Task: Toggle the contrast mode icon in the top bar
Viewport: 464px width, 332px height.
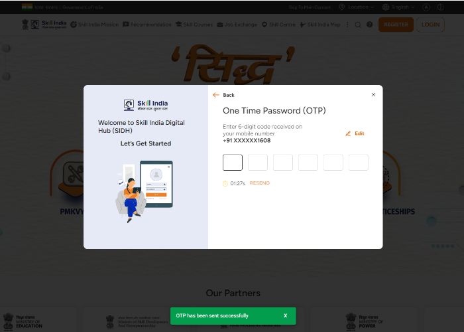Action: pos(441,7)
